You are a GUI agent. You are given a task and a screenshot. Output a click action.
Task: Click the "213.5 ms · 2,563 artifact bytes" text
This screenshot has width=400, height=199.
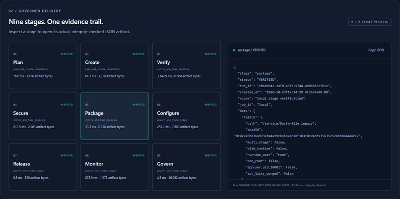click(34, 127)
